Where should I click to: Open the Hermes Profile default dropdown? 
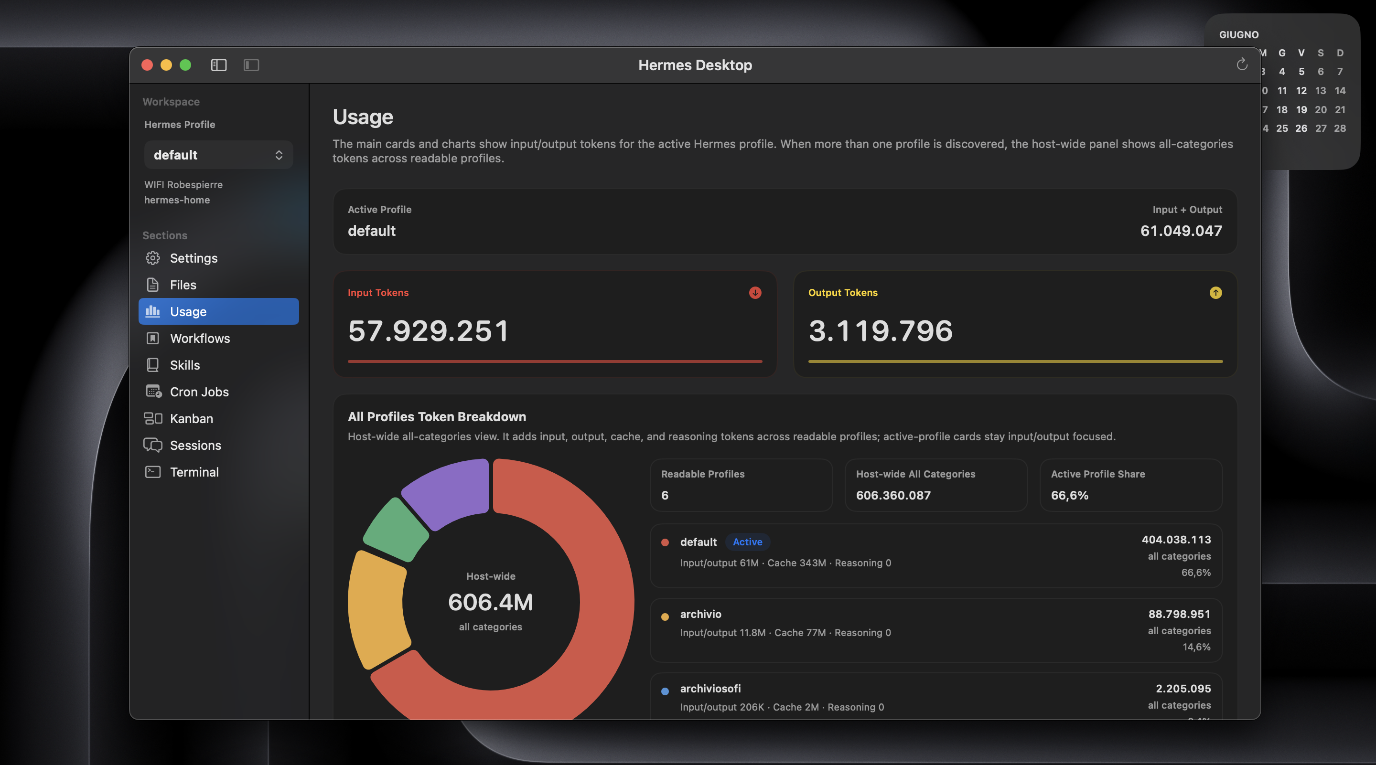click(x=218, y=155)
